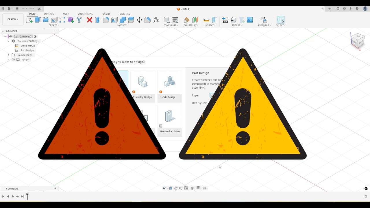The width and height of the screenshot is (370, 208).
Task: Switch to the MESH tab
Action: tap(66, 14)
